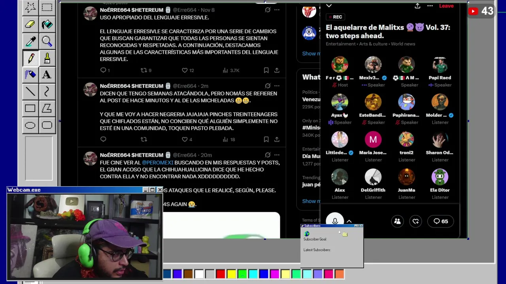Select the Ellipse shape tool
The width and height of the screenshot is (506, 284).
click(30, 125)
